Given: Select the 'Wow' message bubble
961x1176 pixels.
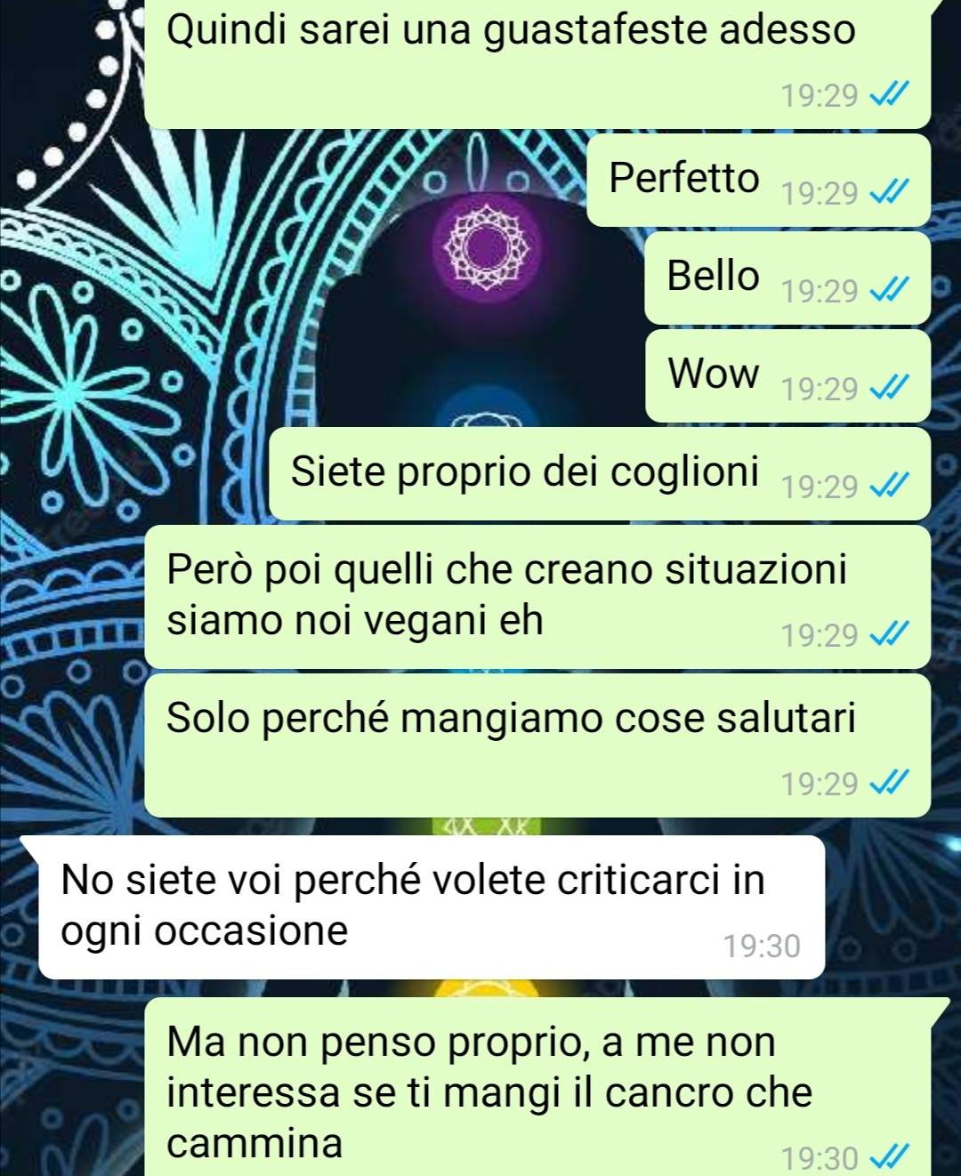Looking at the screenshot, I should coord(787,376).
